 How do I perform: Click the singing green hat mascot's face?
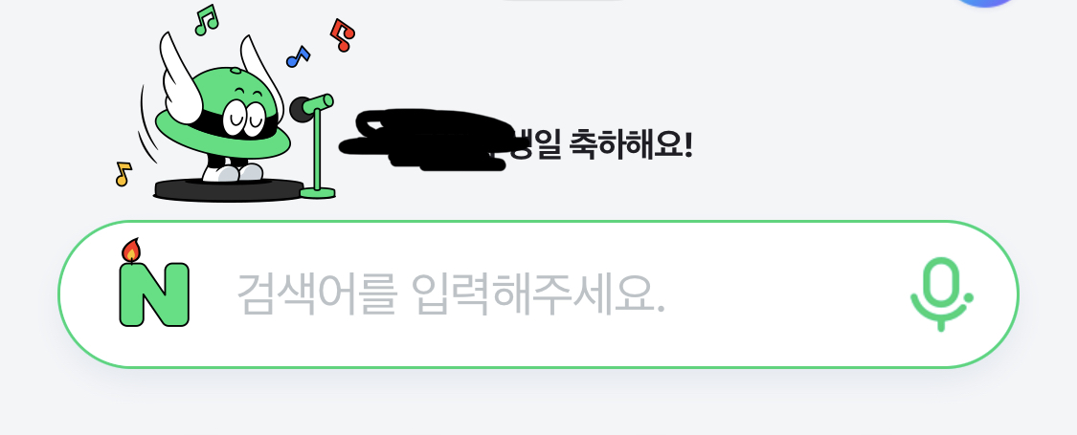(x=243, y=118)
